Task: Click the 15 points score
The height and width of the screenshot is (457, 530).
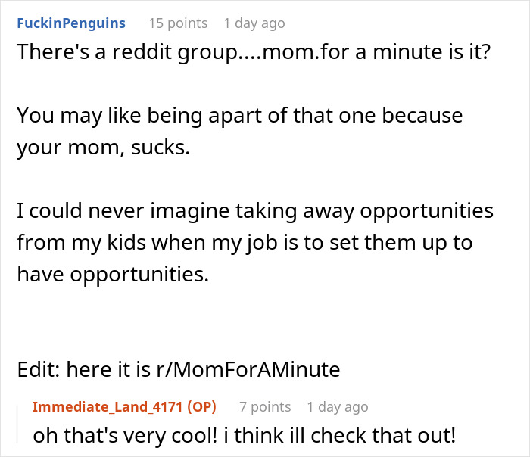Action: [178, 23]
